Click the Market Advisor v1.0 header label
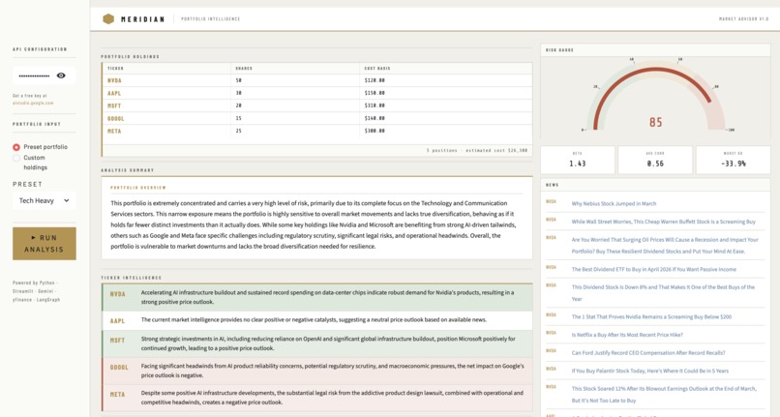The height and width of the screenshot is (417, 780). click(x=743, y=19)
